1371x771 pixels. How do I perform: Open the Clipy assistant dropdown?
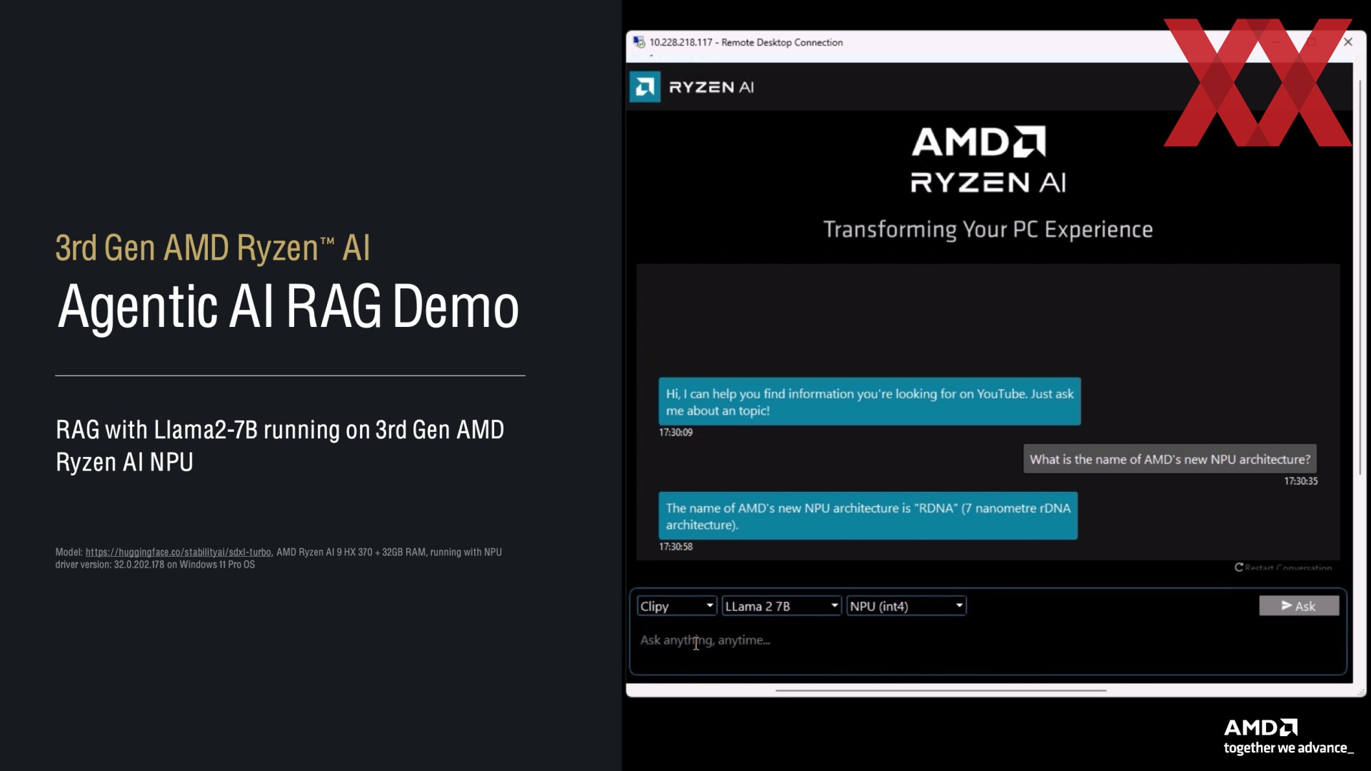click(676, 606)
